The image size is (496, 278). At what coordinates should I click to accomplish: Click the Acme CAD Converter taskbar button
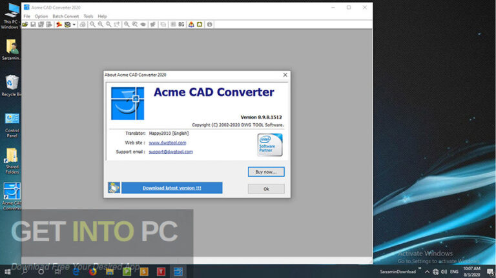[178, 272]
